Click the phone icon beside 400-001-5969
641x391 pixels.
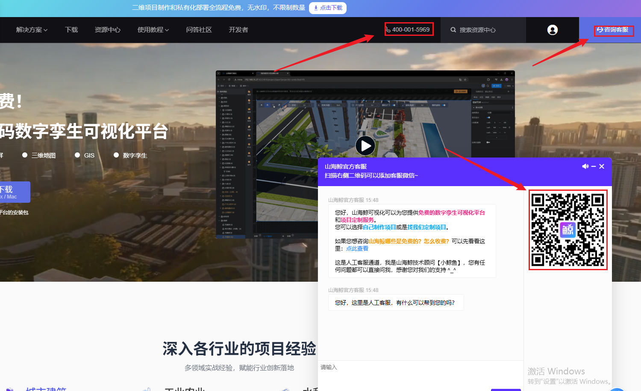point(388,29)
